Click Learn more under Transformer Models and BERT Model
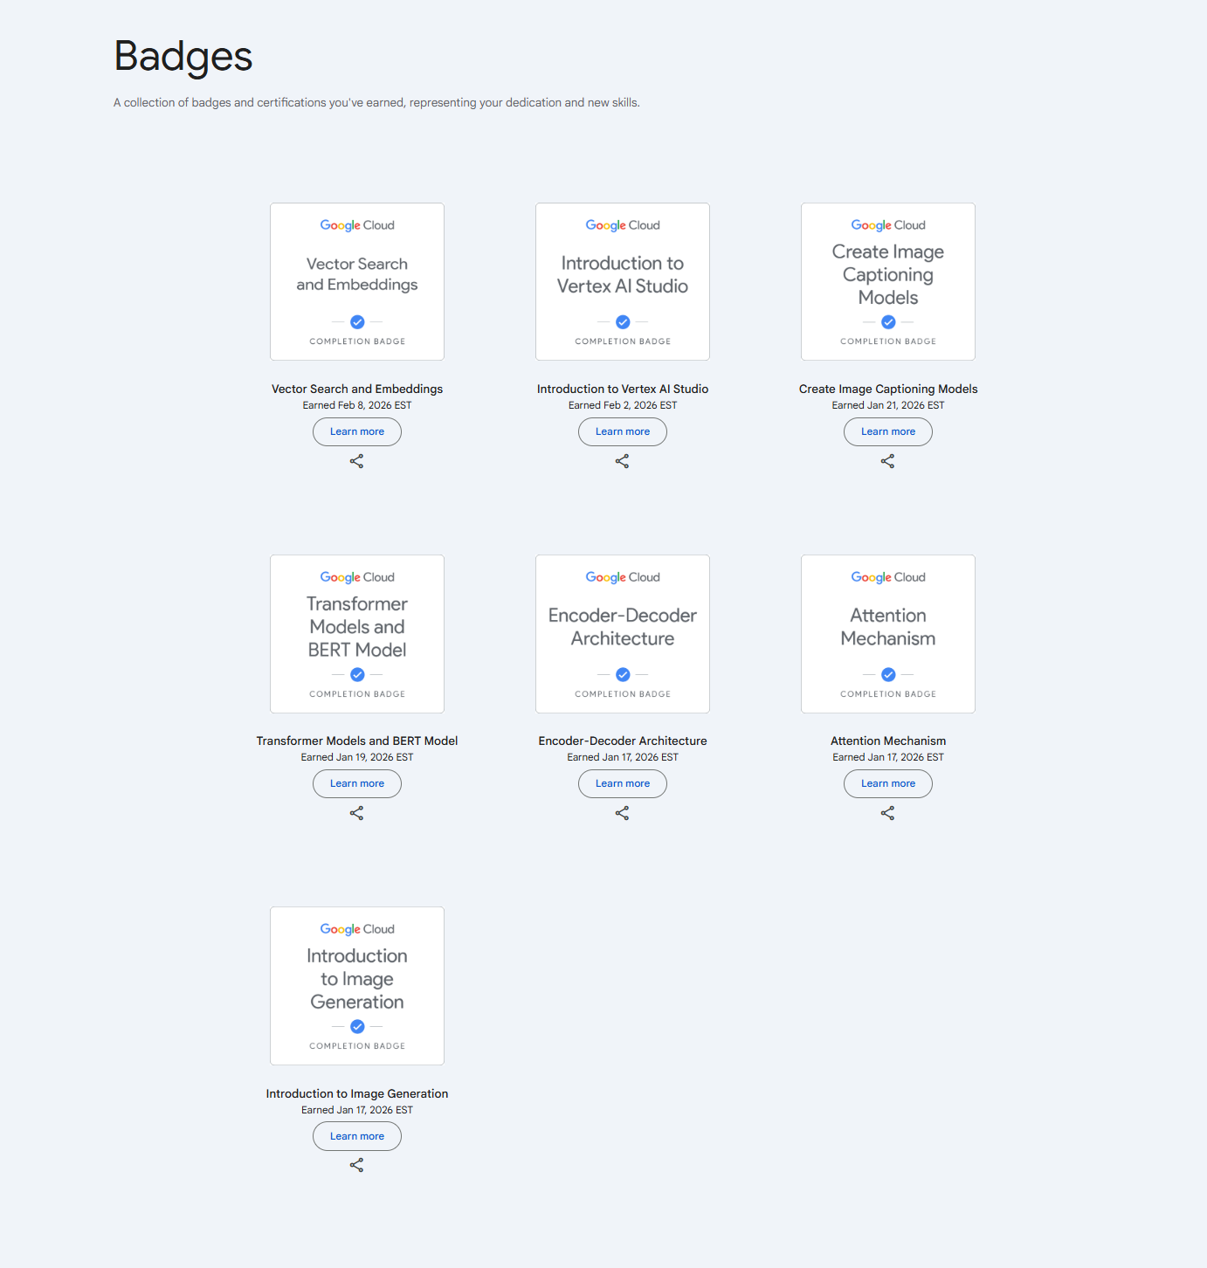The width and height of the screenshot is (1207, 1268). point(357,783)
